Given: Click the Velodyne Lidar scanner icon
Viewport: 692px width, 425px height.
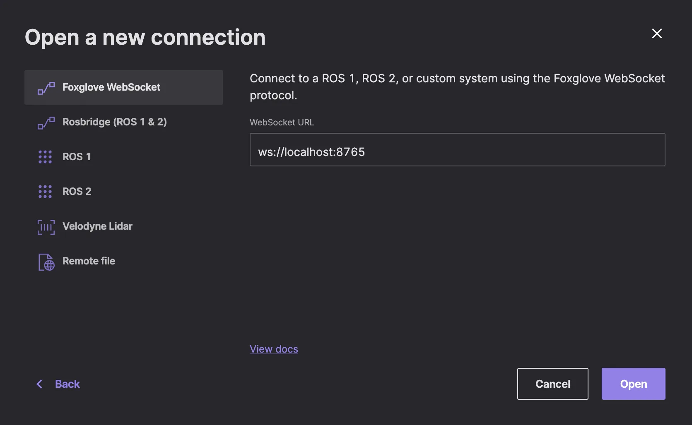Looking at the screenshot, I should coord(46,227).
